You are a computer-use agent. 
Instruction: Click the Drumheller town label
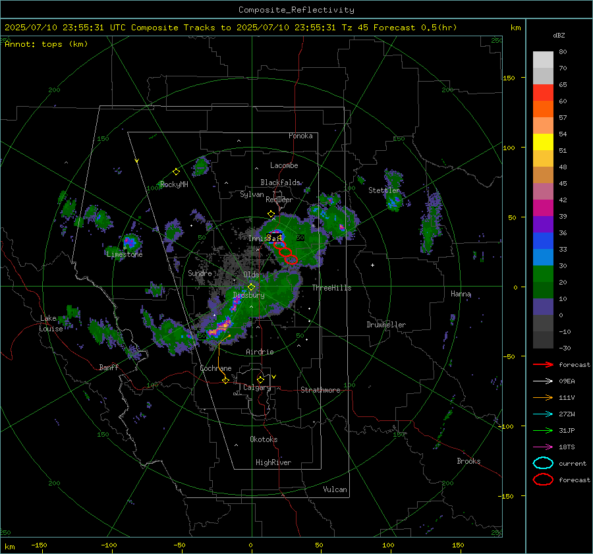[x=386, y=325]
